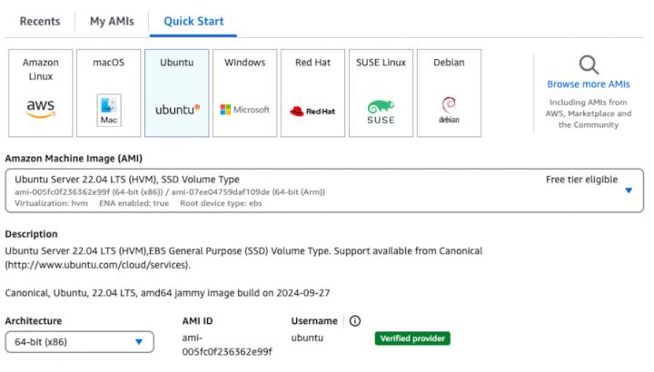654x372 pixels.
Task: Click the aws logo icon
Action: 41,109
